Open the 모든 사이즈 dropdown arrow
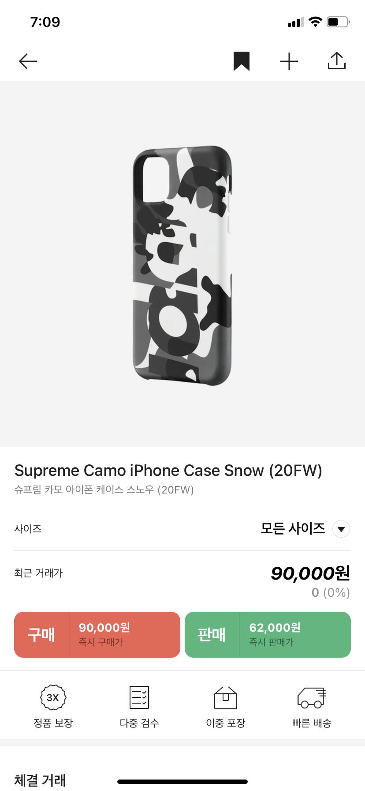The height and width of the screenshot is (791, 365). pos(341,529)
